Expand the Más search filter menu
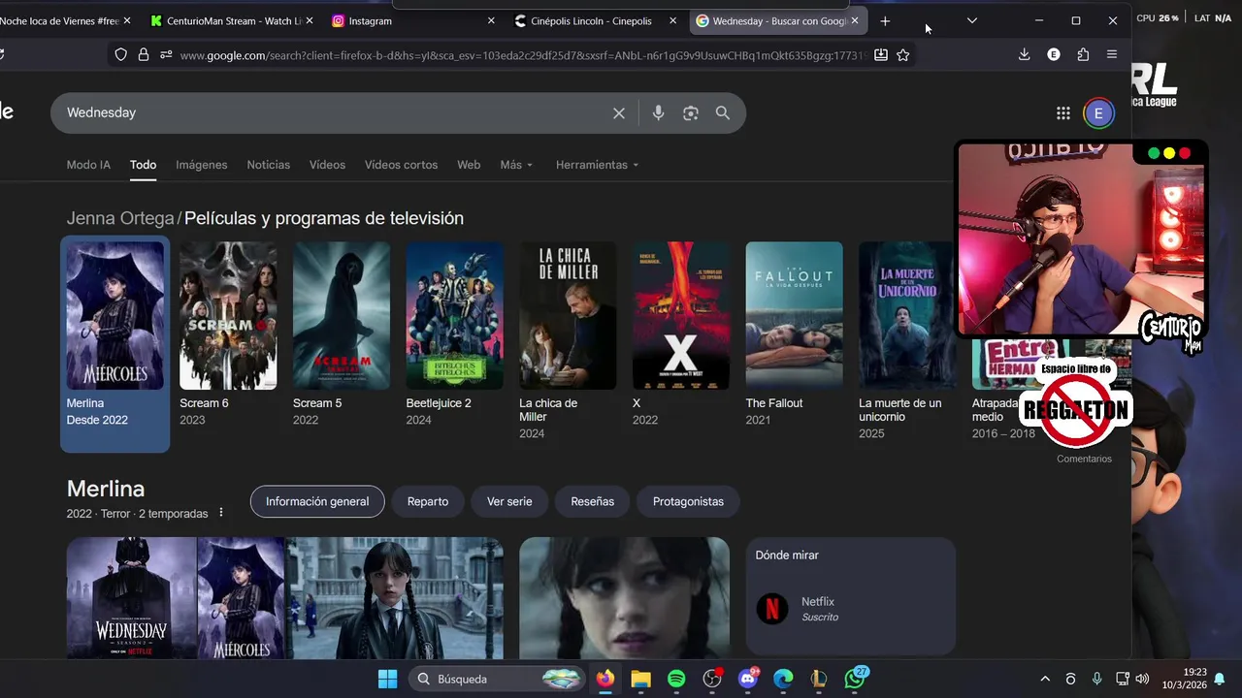 (x=516, y=165)
